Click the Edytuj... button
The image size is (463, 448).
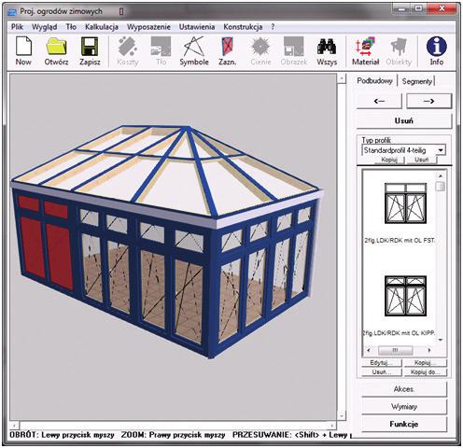click(381, 363)
